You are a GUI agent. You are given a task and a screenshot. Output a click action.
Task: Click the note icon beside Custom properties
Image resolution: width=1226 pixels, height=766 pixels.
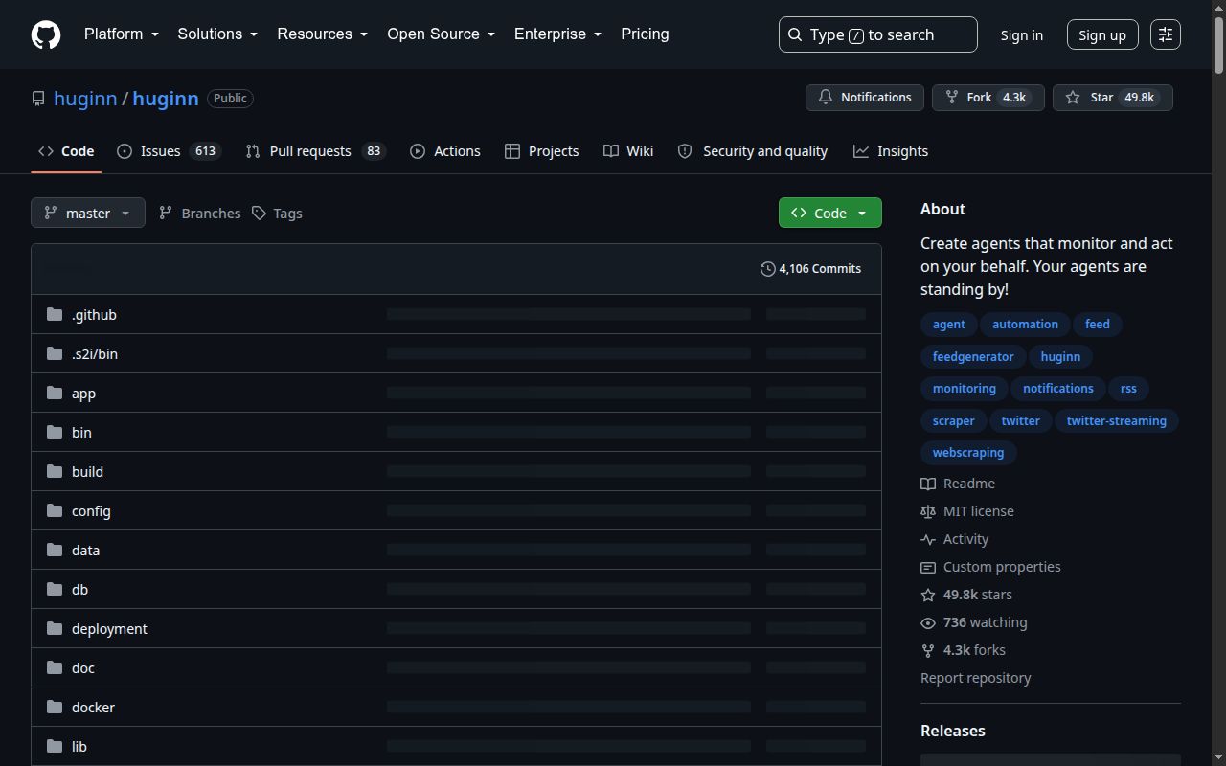[x=928, y=567]
